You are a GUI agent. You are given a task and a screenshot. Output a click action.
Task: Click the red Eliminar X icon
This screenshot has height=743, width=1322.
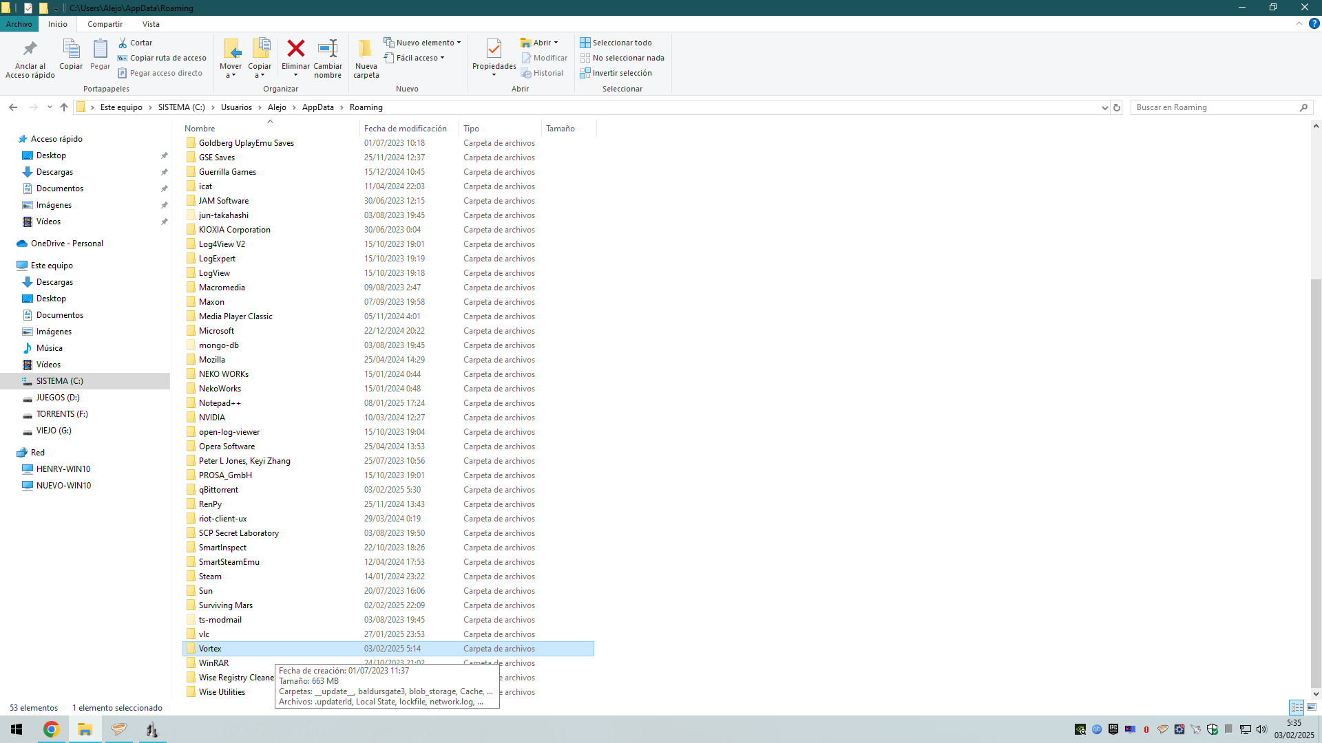pyautogui.click(x=296, y=48)
